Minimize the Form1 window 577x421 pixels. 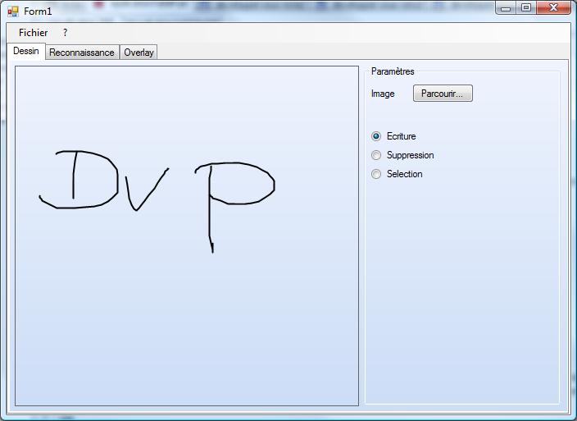tap(506, 8)
